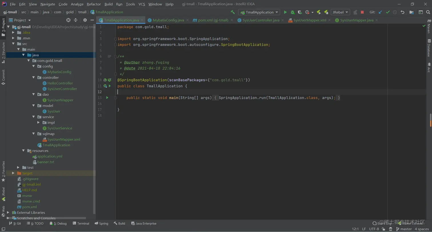Open Java Enterprise tool window button
This screenshot has height=232, width=432.
tap(144, 223)
